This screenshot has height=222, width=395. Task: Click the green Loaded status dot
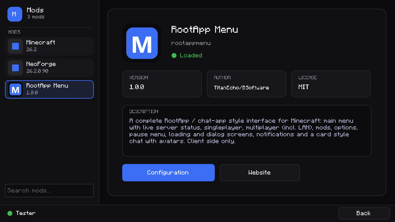point(174,55)
